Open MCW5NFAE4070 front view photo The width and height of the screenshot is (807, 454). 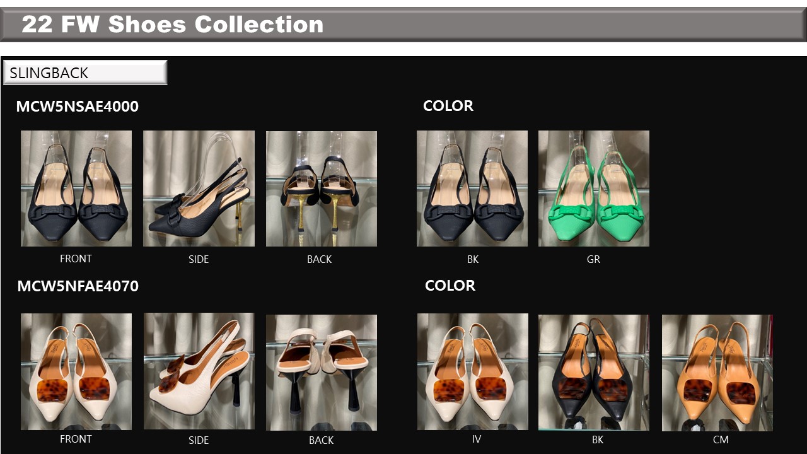tap(76, 372)
